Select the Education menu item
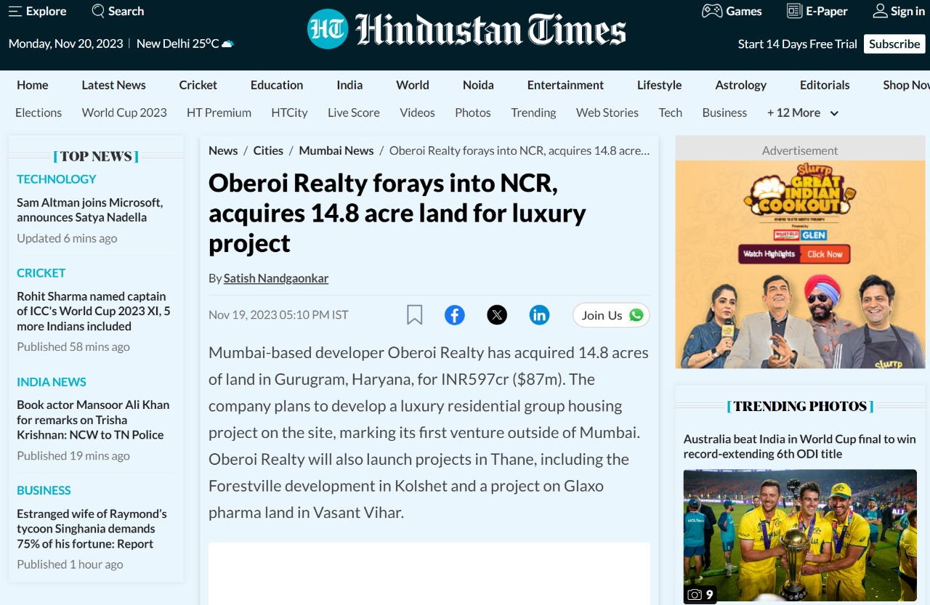 point(277,85)
